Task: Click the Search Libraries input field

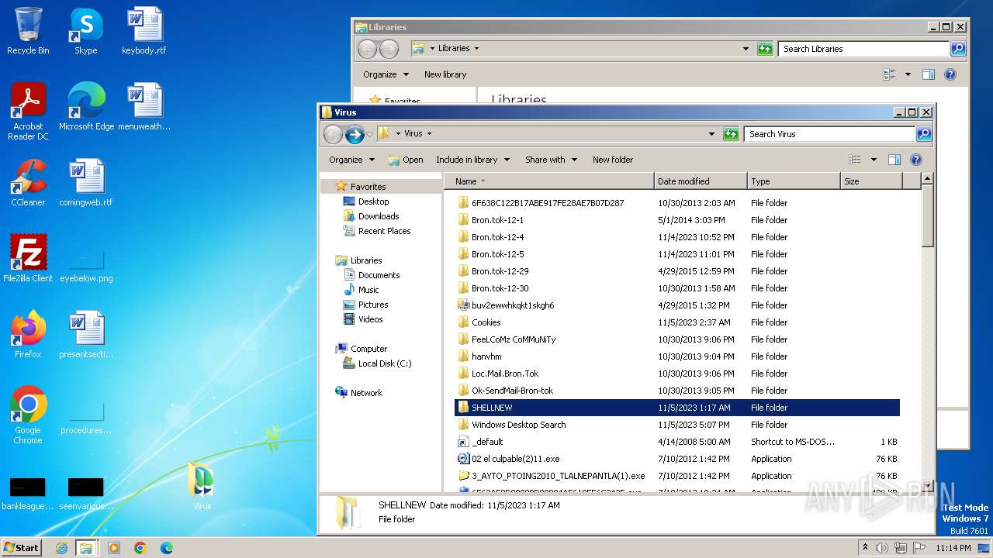Action: click(863, 49)
